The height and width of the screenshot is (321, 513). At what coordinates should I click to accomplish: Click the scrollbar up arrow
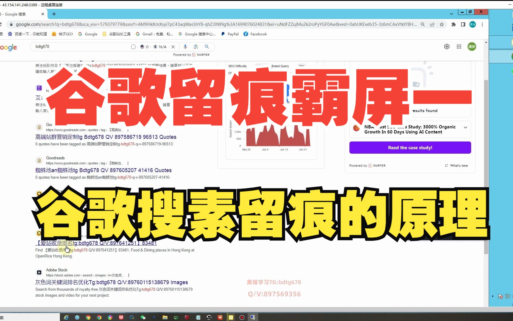click(x=486, y=42)
